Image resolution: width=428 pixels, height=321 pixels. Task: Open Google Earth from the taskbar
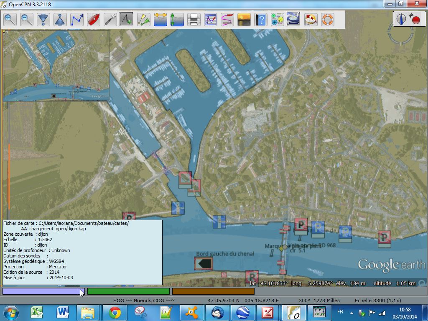point(242,313)
